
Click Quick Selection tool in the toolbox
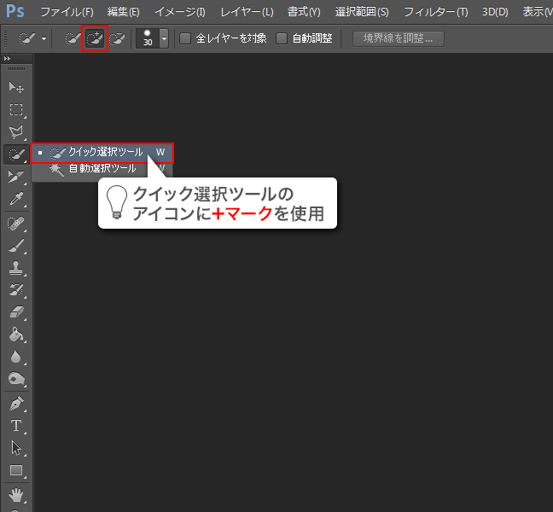tap(16, 154)
